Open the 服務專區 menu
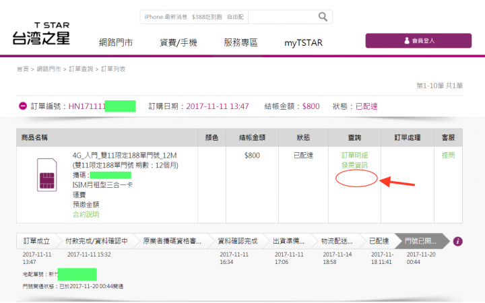The height and width of the screenshot is (303, 485). point(240,42)
